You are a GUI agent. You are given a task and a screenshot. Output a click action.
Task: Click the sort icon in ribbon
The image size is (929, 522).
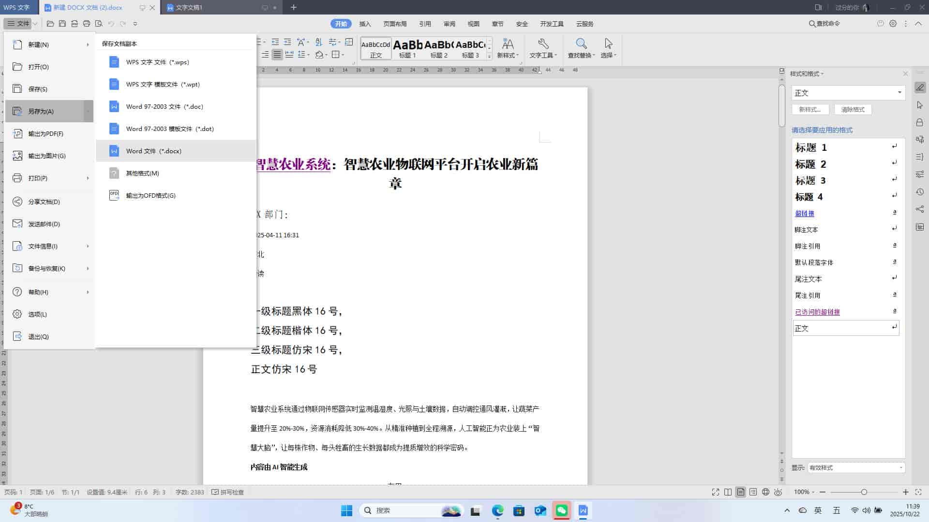pyautogui.click(x=318, y=42)
